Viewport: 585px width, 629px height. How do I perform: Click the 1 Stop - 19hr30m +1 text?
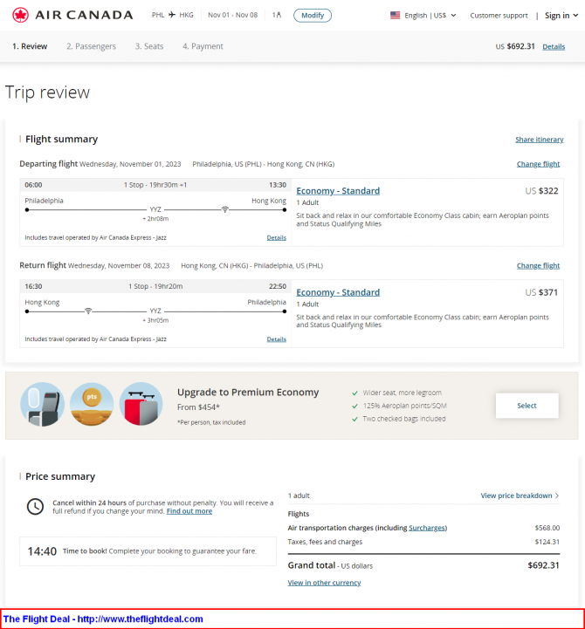pos(155,185)
